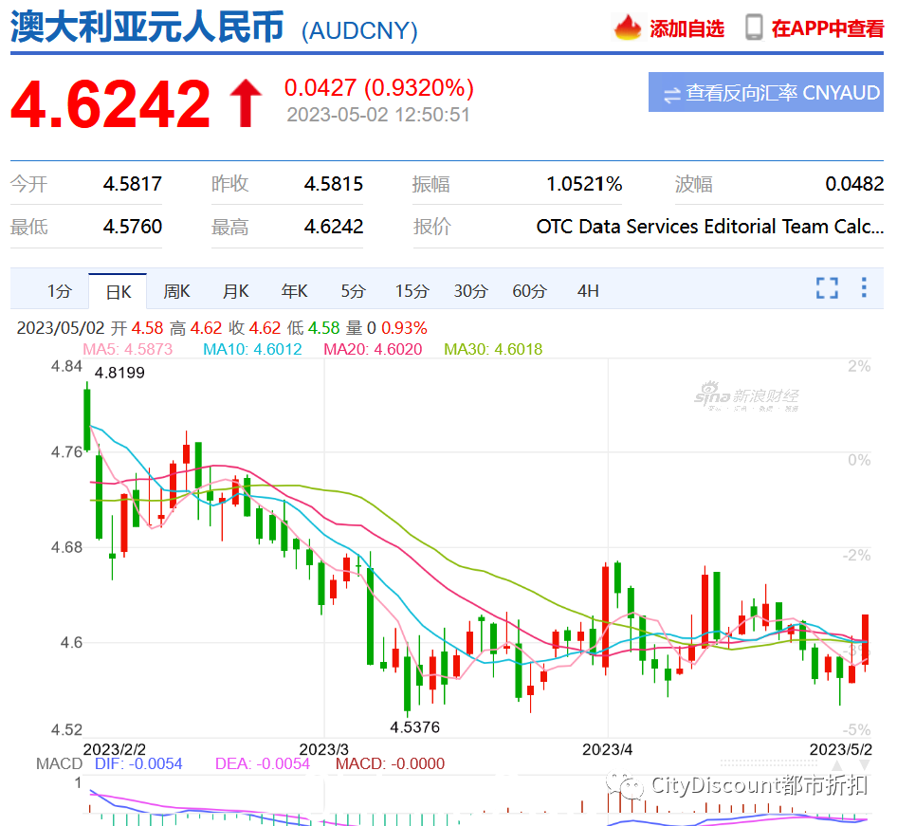Click the 最低 value 4.5760
This screenshot has width=897, height=826.
pyautogui.click(x=132, y=227)
